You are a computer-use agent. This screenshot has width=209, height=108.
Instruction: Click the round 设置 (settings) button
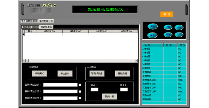(168, 27)
